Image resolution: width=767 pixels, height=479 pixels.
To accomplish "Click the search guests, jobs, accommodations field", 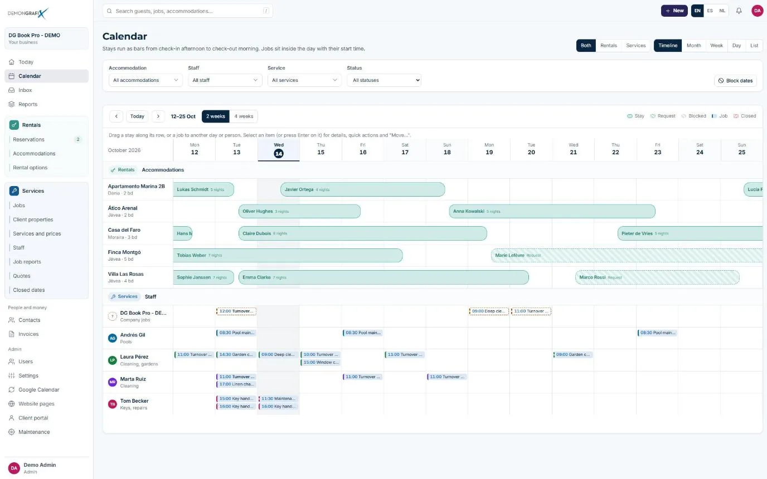I will point(188,11).
